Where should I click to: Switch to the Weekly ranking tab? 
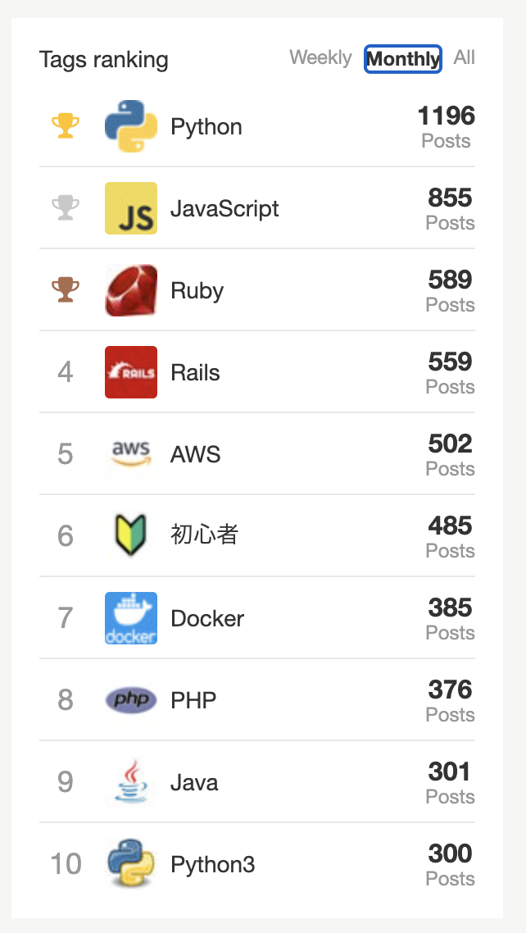(320, 57)
